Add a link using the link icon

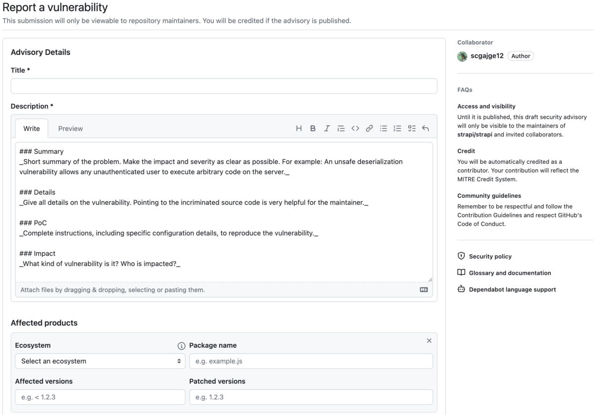(369, 129)
